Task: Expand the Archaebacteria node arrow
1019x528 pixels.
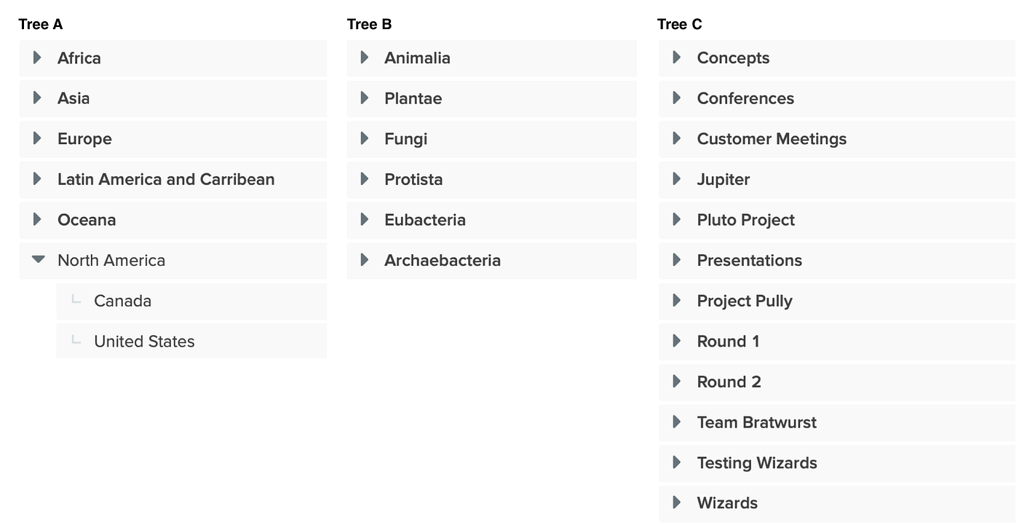Action: click(365, 259)
